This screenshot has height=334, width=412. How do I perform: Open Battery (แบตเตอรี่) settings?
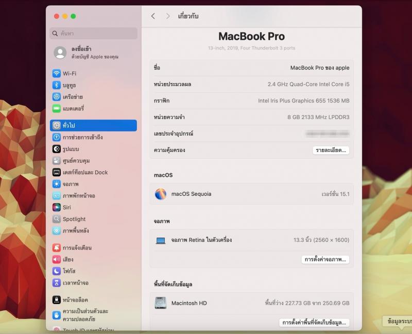click(93, 108)
